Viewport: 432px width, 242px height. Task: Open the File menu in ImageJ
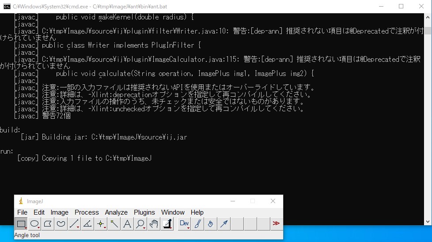pyautogui.click(x=23, y=212)
